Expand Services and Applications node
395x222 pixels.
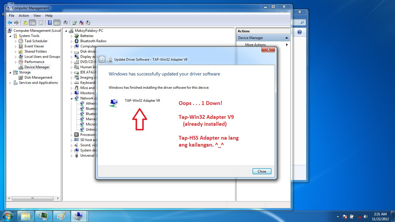10,83
